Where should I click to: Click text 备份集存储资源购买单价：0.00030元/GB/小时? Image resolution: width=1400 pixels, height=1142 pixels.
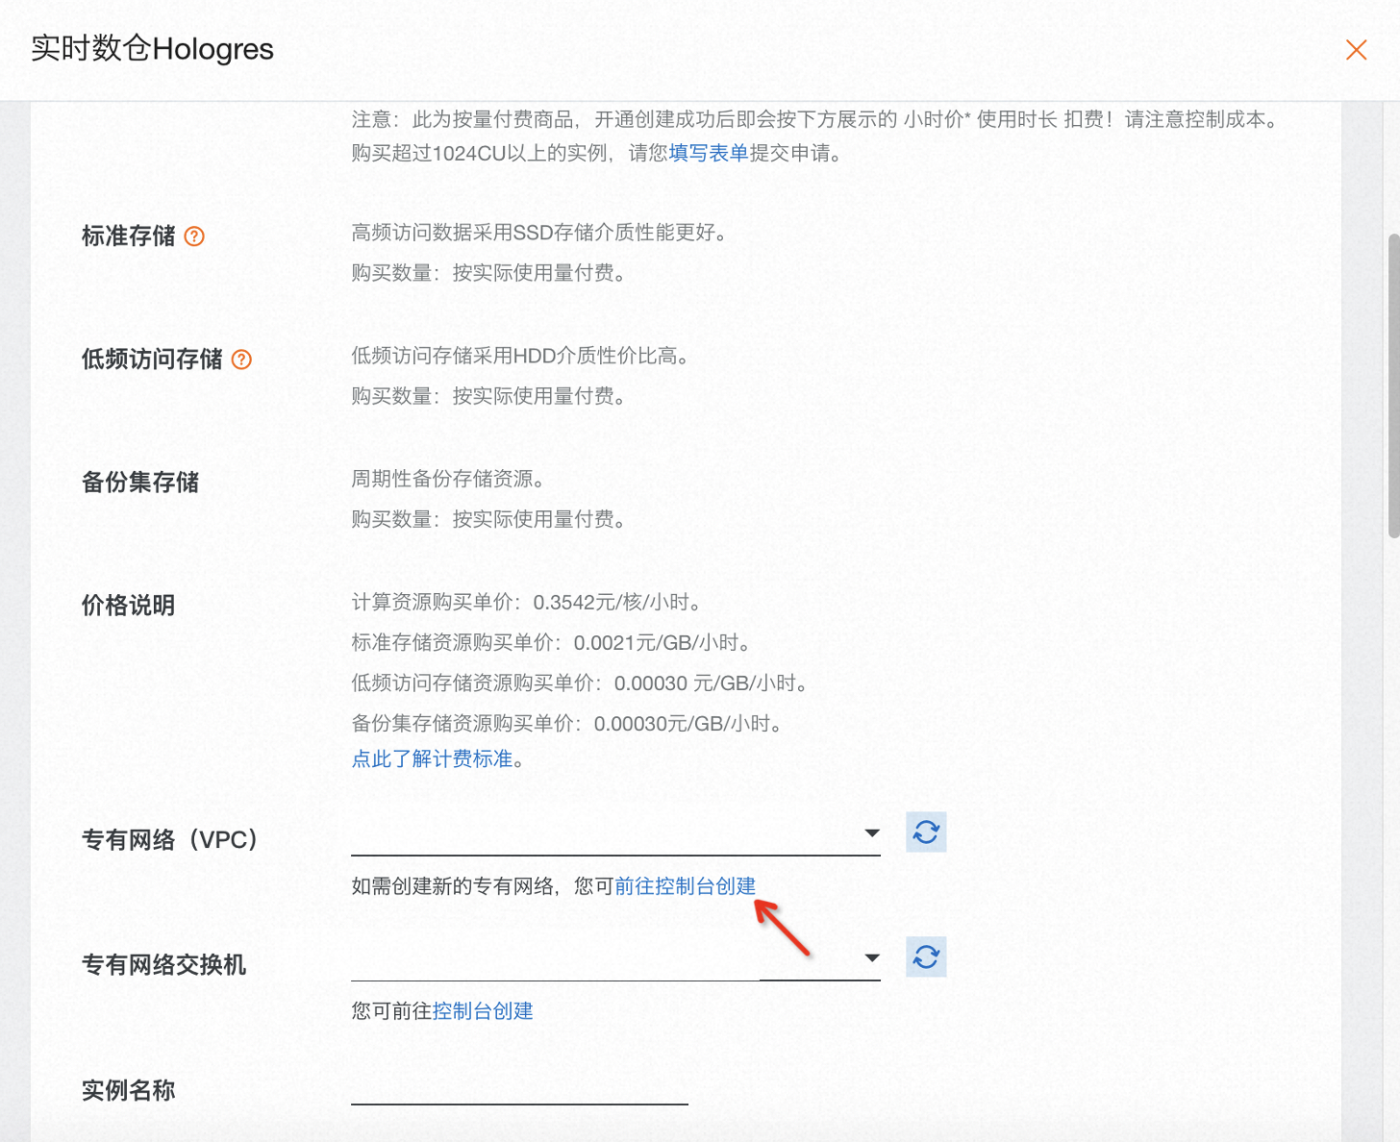tap(567, 724)
